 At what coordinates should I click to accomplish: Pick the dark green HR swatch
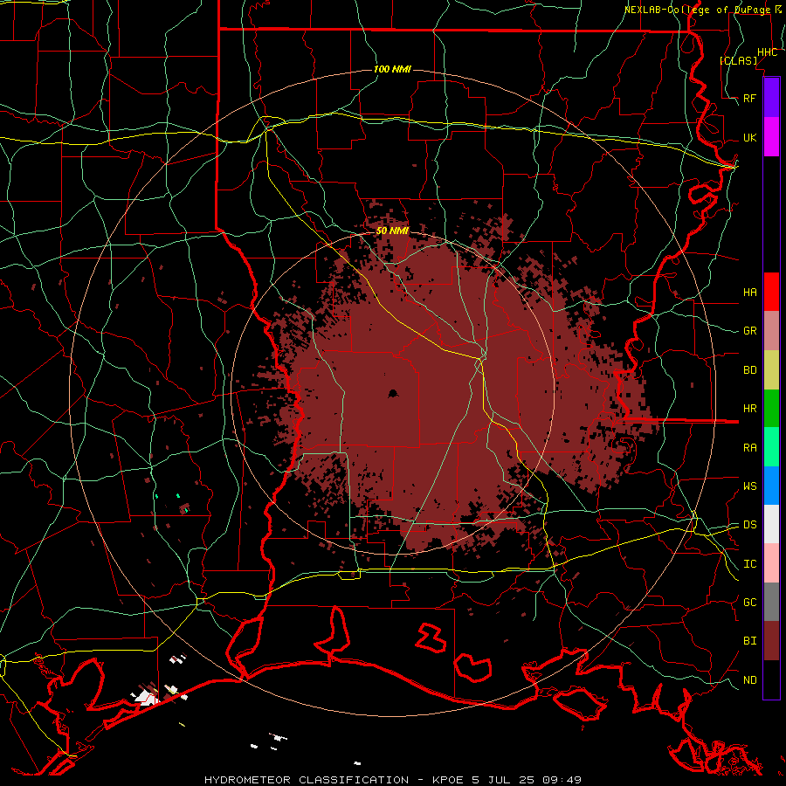771,409
